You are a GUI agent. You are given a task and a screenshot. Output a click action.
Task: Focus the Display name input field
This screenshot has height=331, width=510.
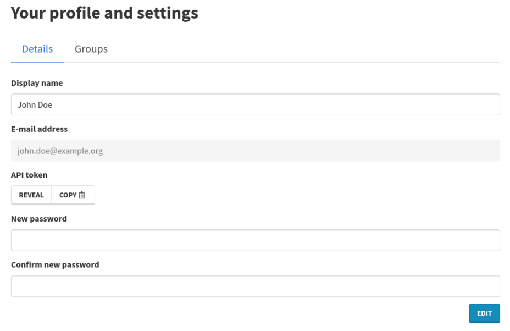256,105
